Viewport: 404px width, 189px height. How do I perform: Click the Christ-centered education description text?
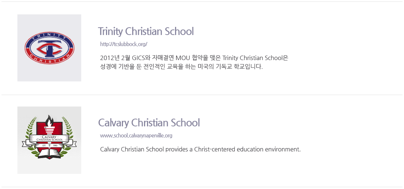(x=200, y=150)
